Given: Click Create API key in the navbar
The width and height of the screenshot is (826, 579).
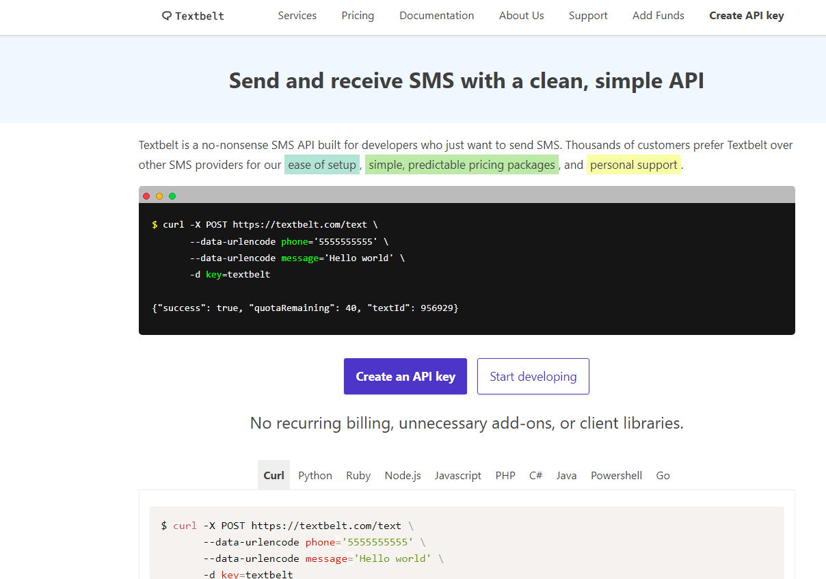Looking at the screenshot, I should click(x=746, y=16).
